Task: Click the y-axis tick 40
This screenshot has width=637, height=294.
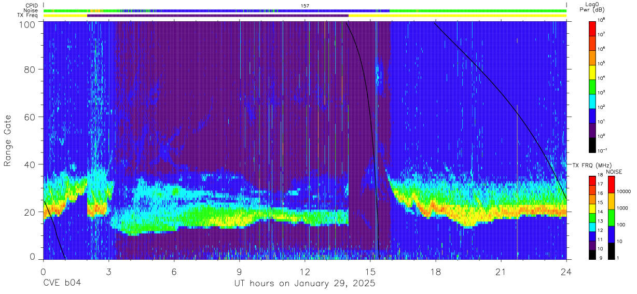Action: point(30,164)
